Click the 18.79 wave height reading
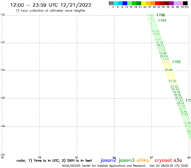The image size is (191, 168). [x=178, y=98]
